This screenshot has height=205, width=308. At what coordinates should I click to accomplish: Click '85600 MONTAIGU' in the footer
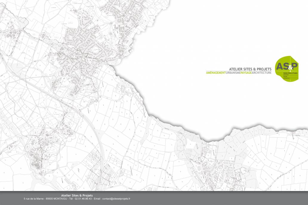tap(56, 198)
